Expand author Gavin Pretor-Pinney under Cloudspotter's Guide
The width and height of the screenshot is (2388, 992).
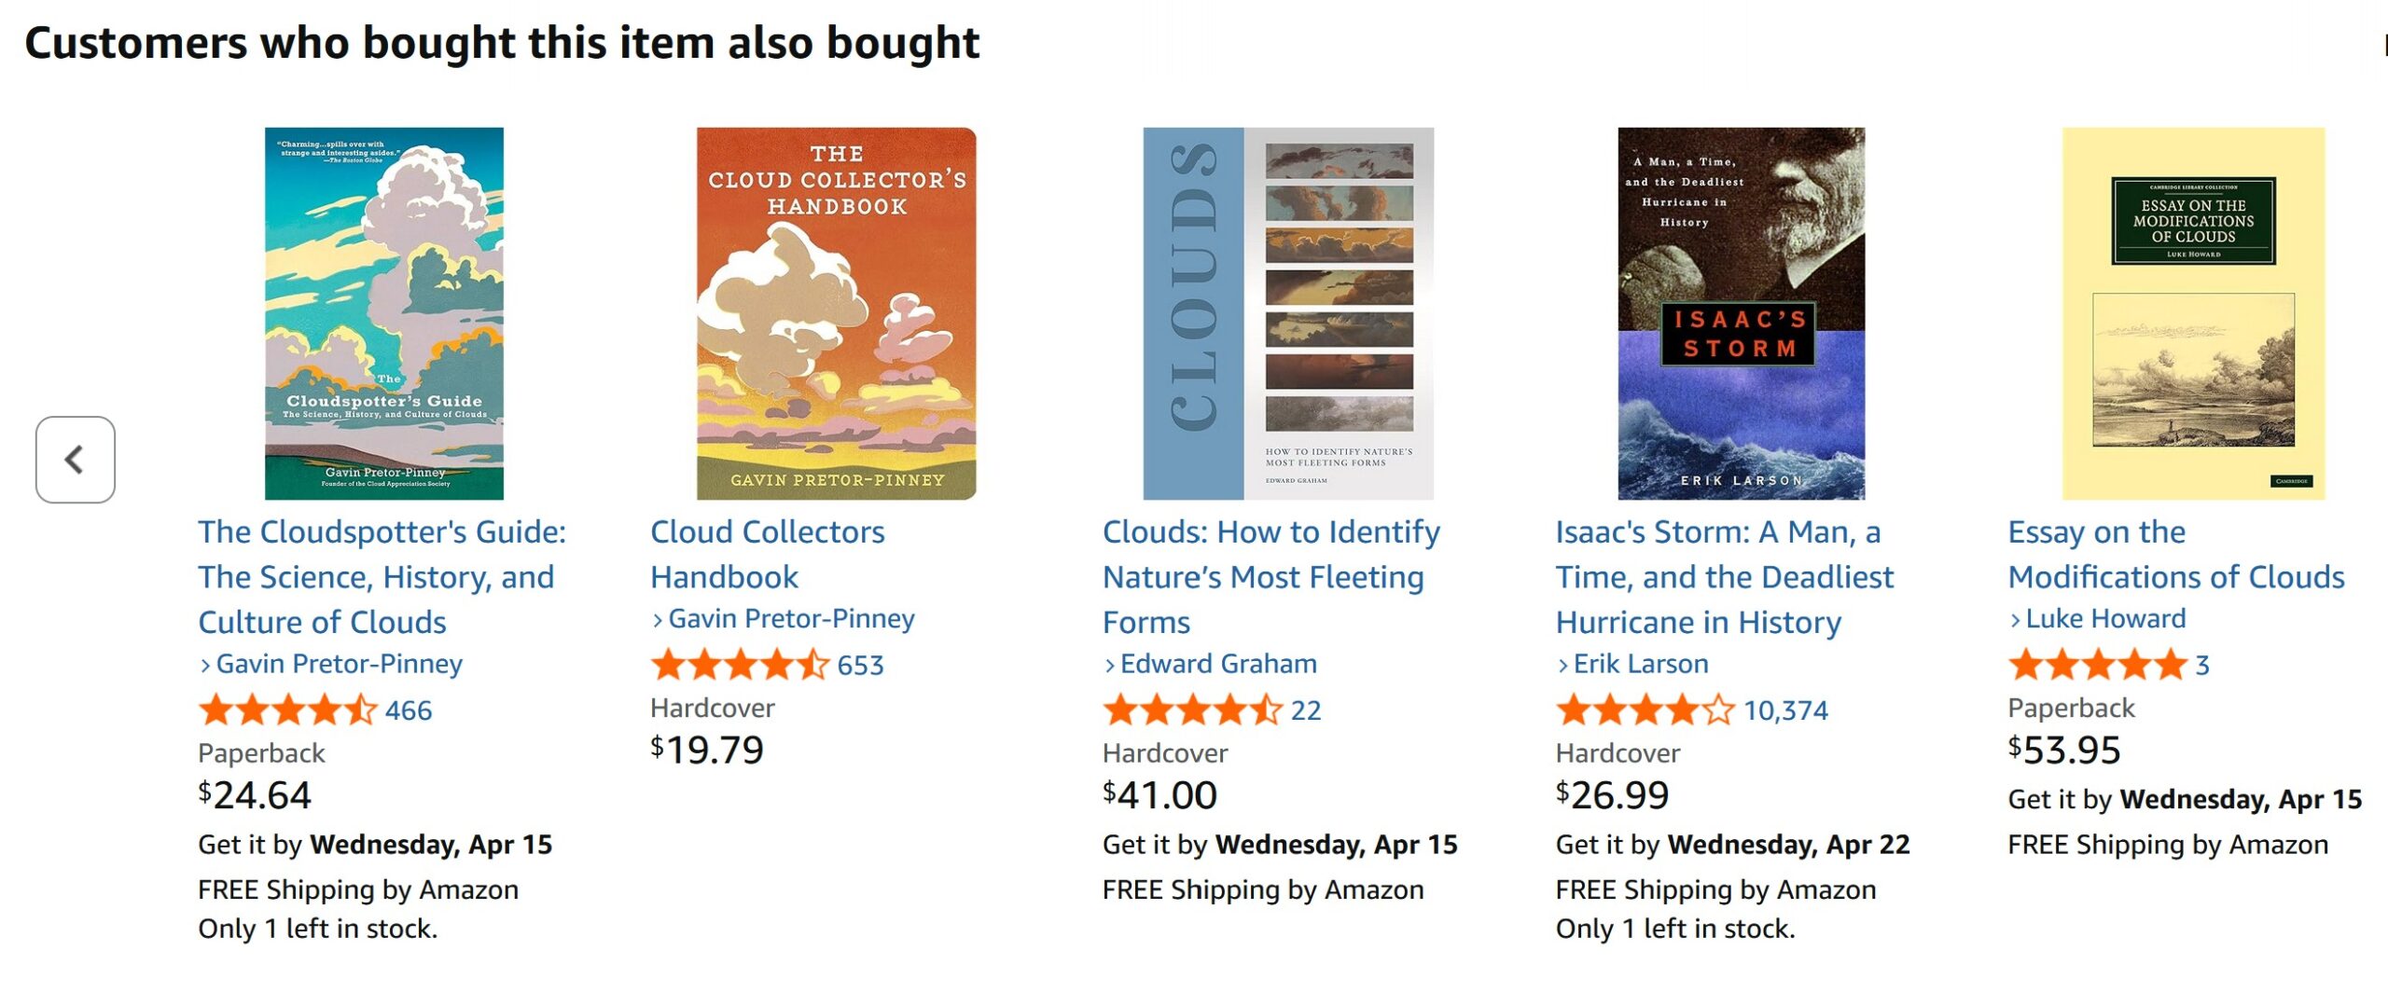pyautogui.click(x=339, y=664)
